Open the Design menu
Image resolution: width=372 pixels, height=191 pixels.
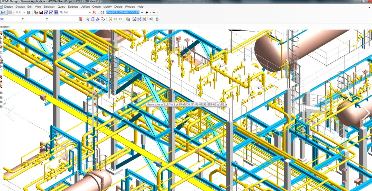(x=9, y=7)
